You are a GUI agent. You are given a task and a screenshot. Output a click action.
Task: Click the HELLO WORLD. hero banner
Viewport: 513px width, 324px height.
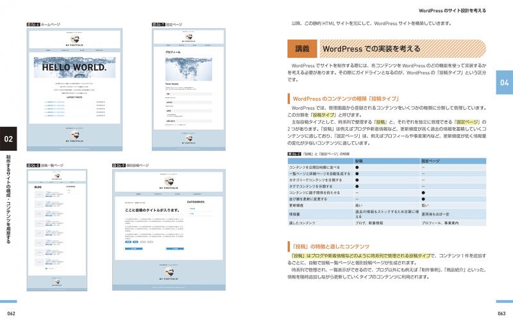point(74,67)
